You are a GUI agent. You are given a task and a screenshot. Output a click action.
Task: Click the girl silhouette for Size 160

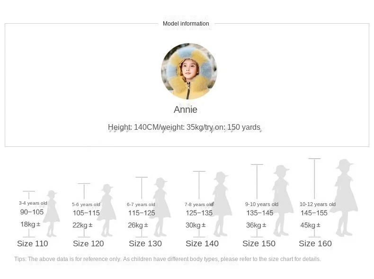[x=345, y=198]
